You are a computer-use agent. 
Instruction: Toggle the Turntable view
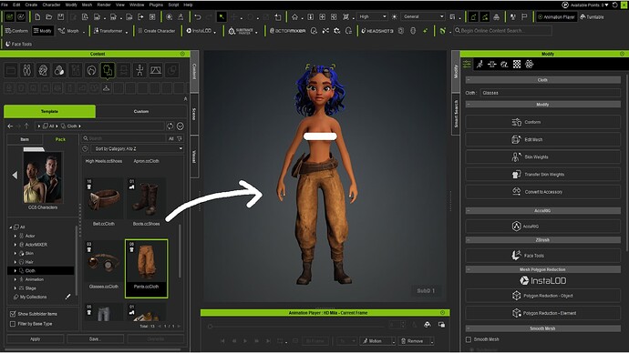(592, 16)
